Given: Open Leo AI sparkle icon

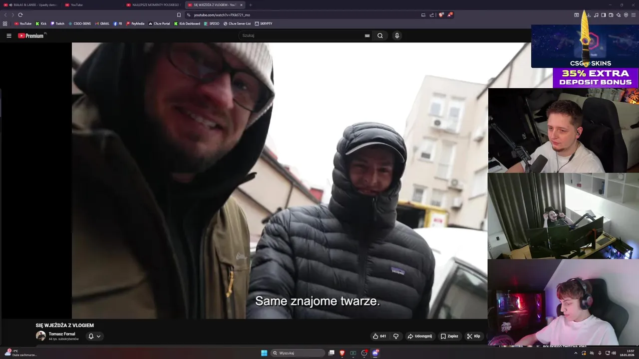Looking at the screenshot, I should (619, 15).
